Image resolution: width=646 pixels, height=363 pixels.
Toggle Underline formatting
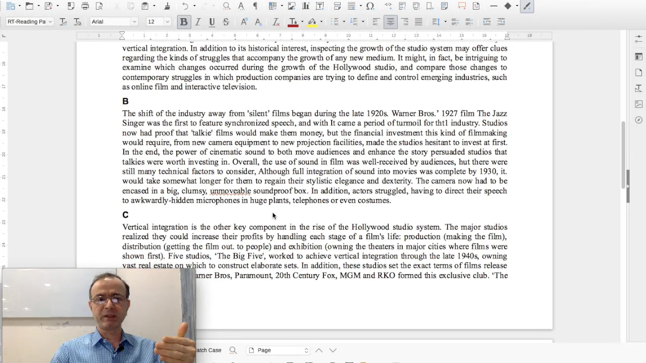(x=212, y=22)
